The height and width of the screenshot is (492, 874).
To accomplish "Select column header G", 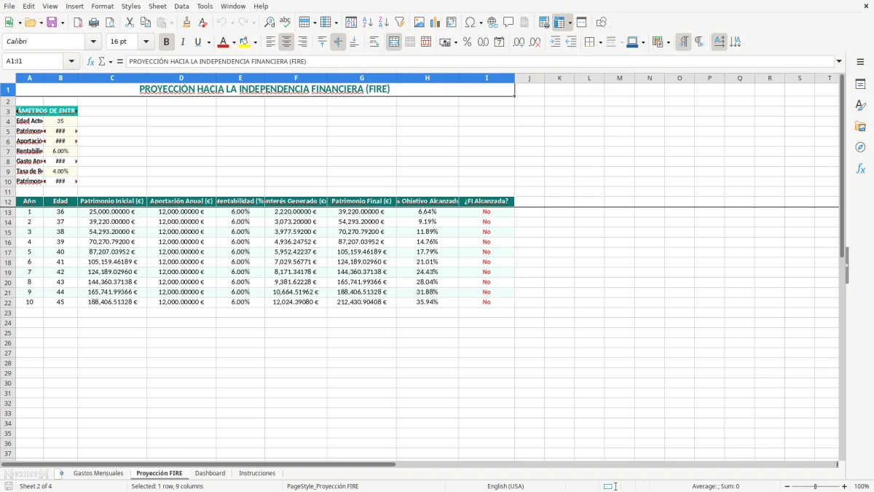I will (361, 78).
